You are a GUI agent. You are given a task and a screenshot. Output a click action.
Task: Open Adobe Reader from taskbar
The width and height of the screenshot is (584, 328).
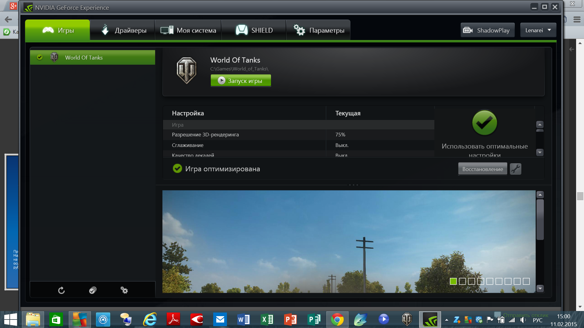[x=173, y=319]
